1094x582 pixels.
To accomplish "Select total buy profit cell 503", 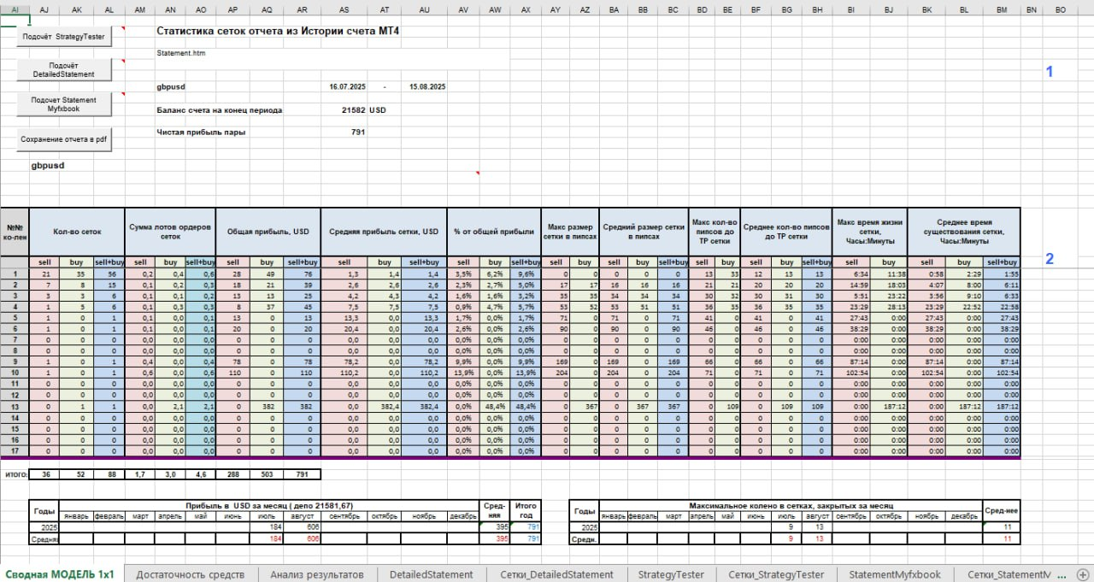I will pyautogui.click(x=266, y=473).
